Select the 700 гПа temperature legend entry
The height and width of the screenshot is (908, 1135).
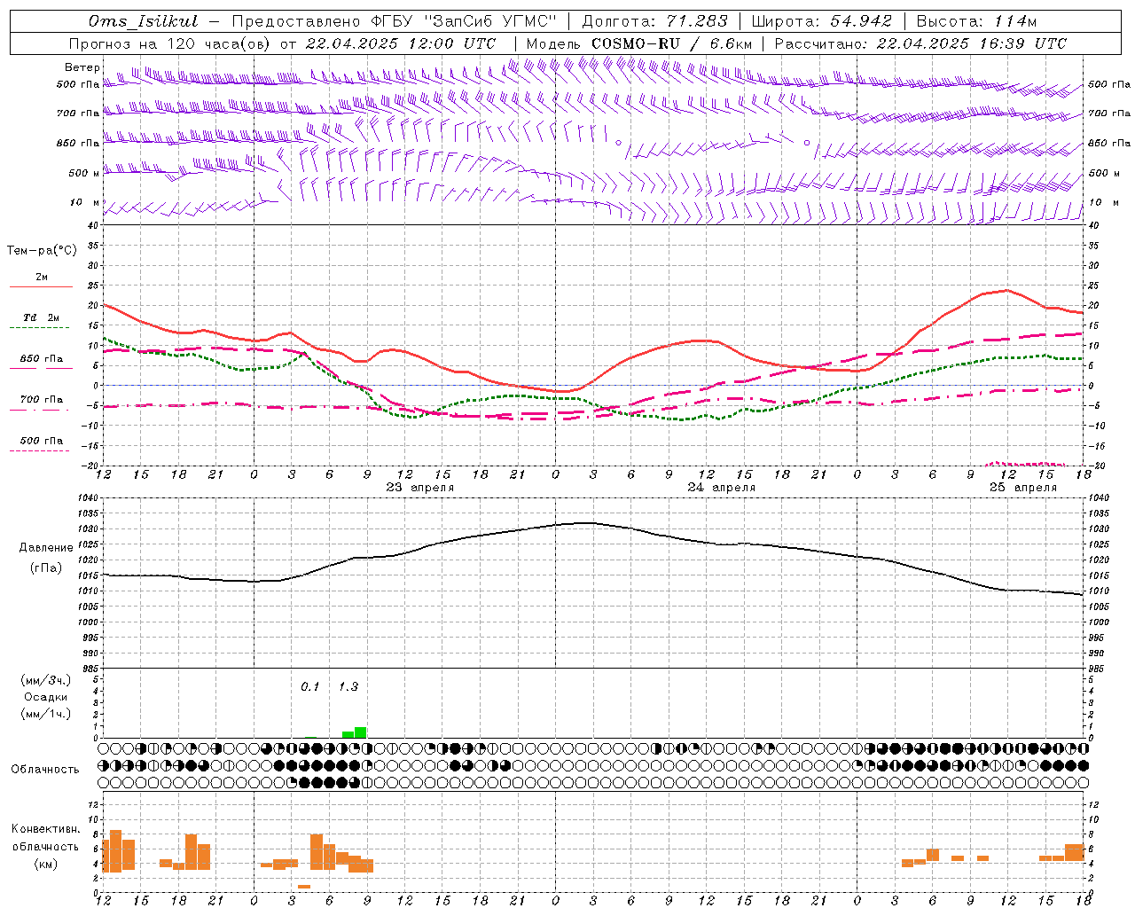coord(42,400)
